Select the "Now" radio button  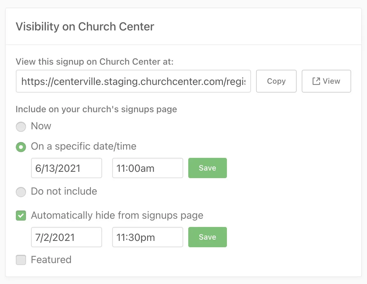[x=21, y=127]
